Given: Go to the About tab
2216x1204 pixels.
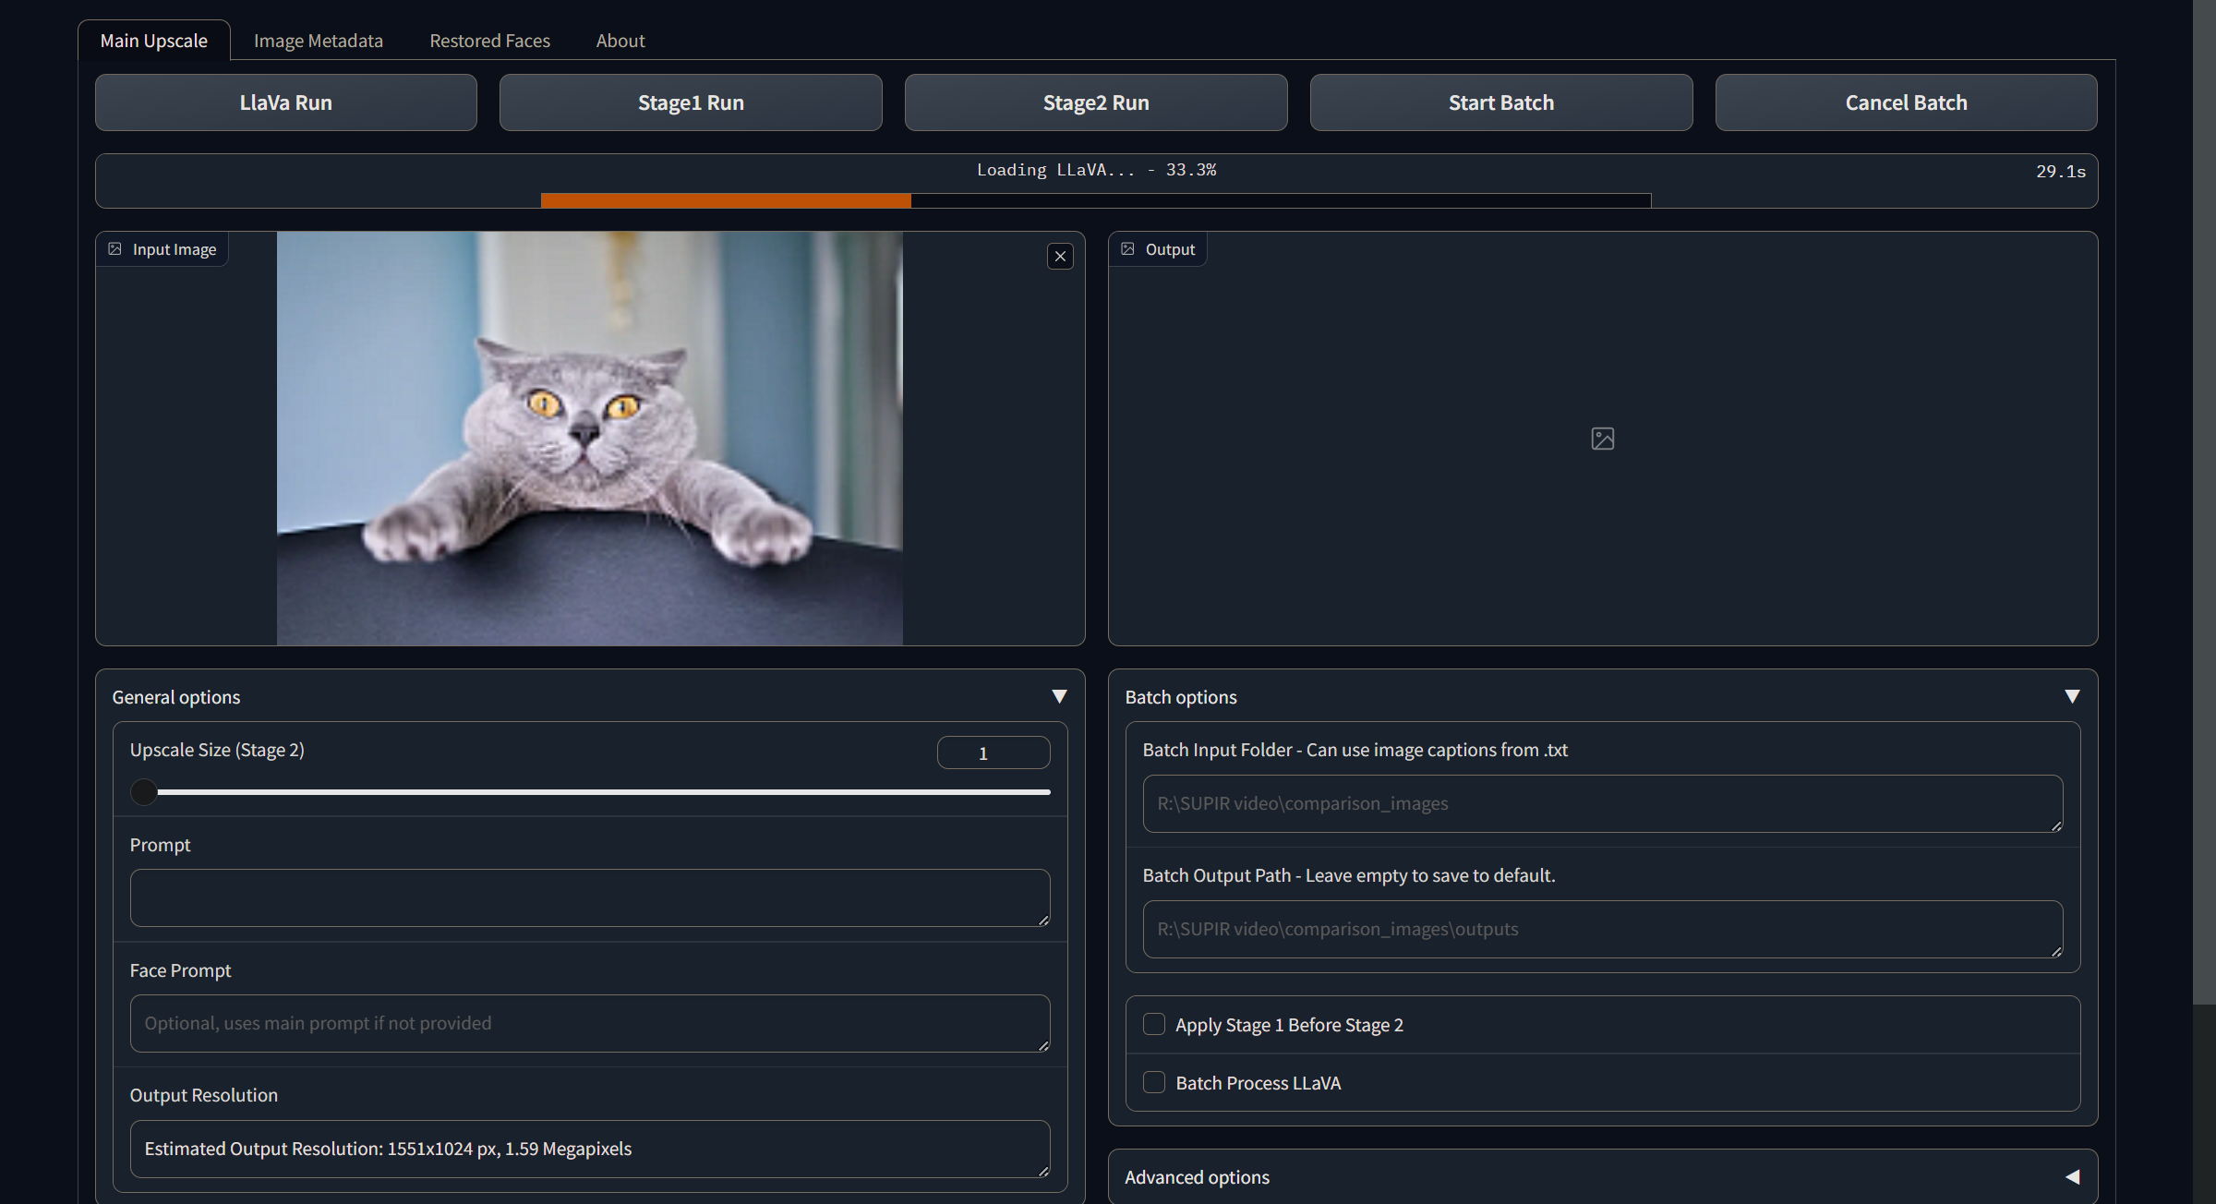Looking at the screenshot, I should [x=620, y=41].
